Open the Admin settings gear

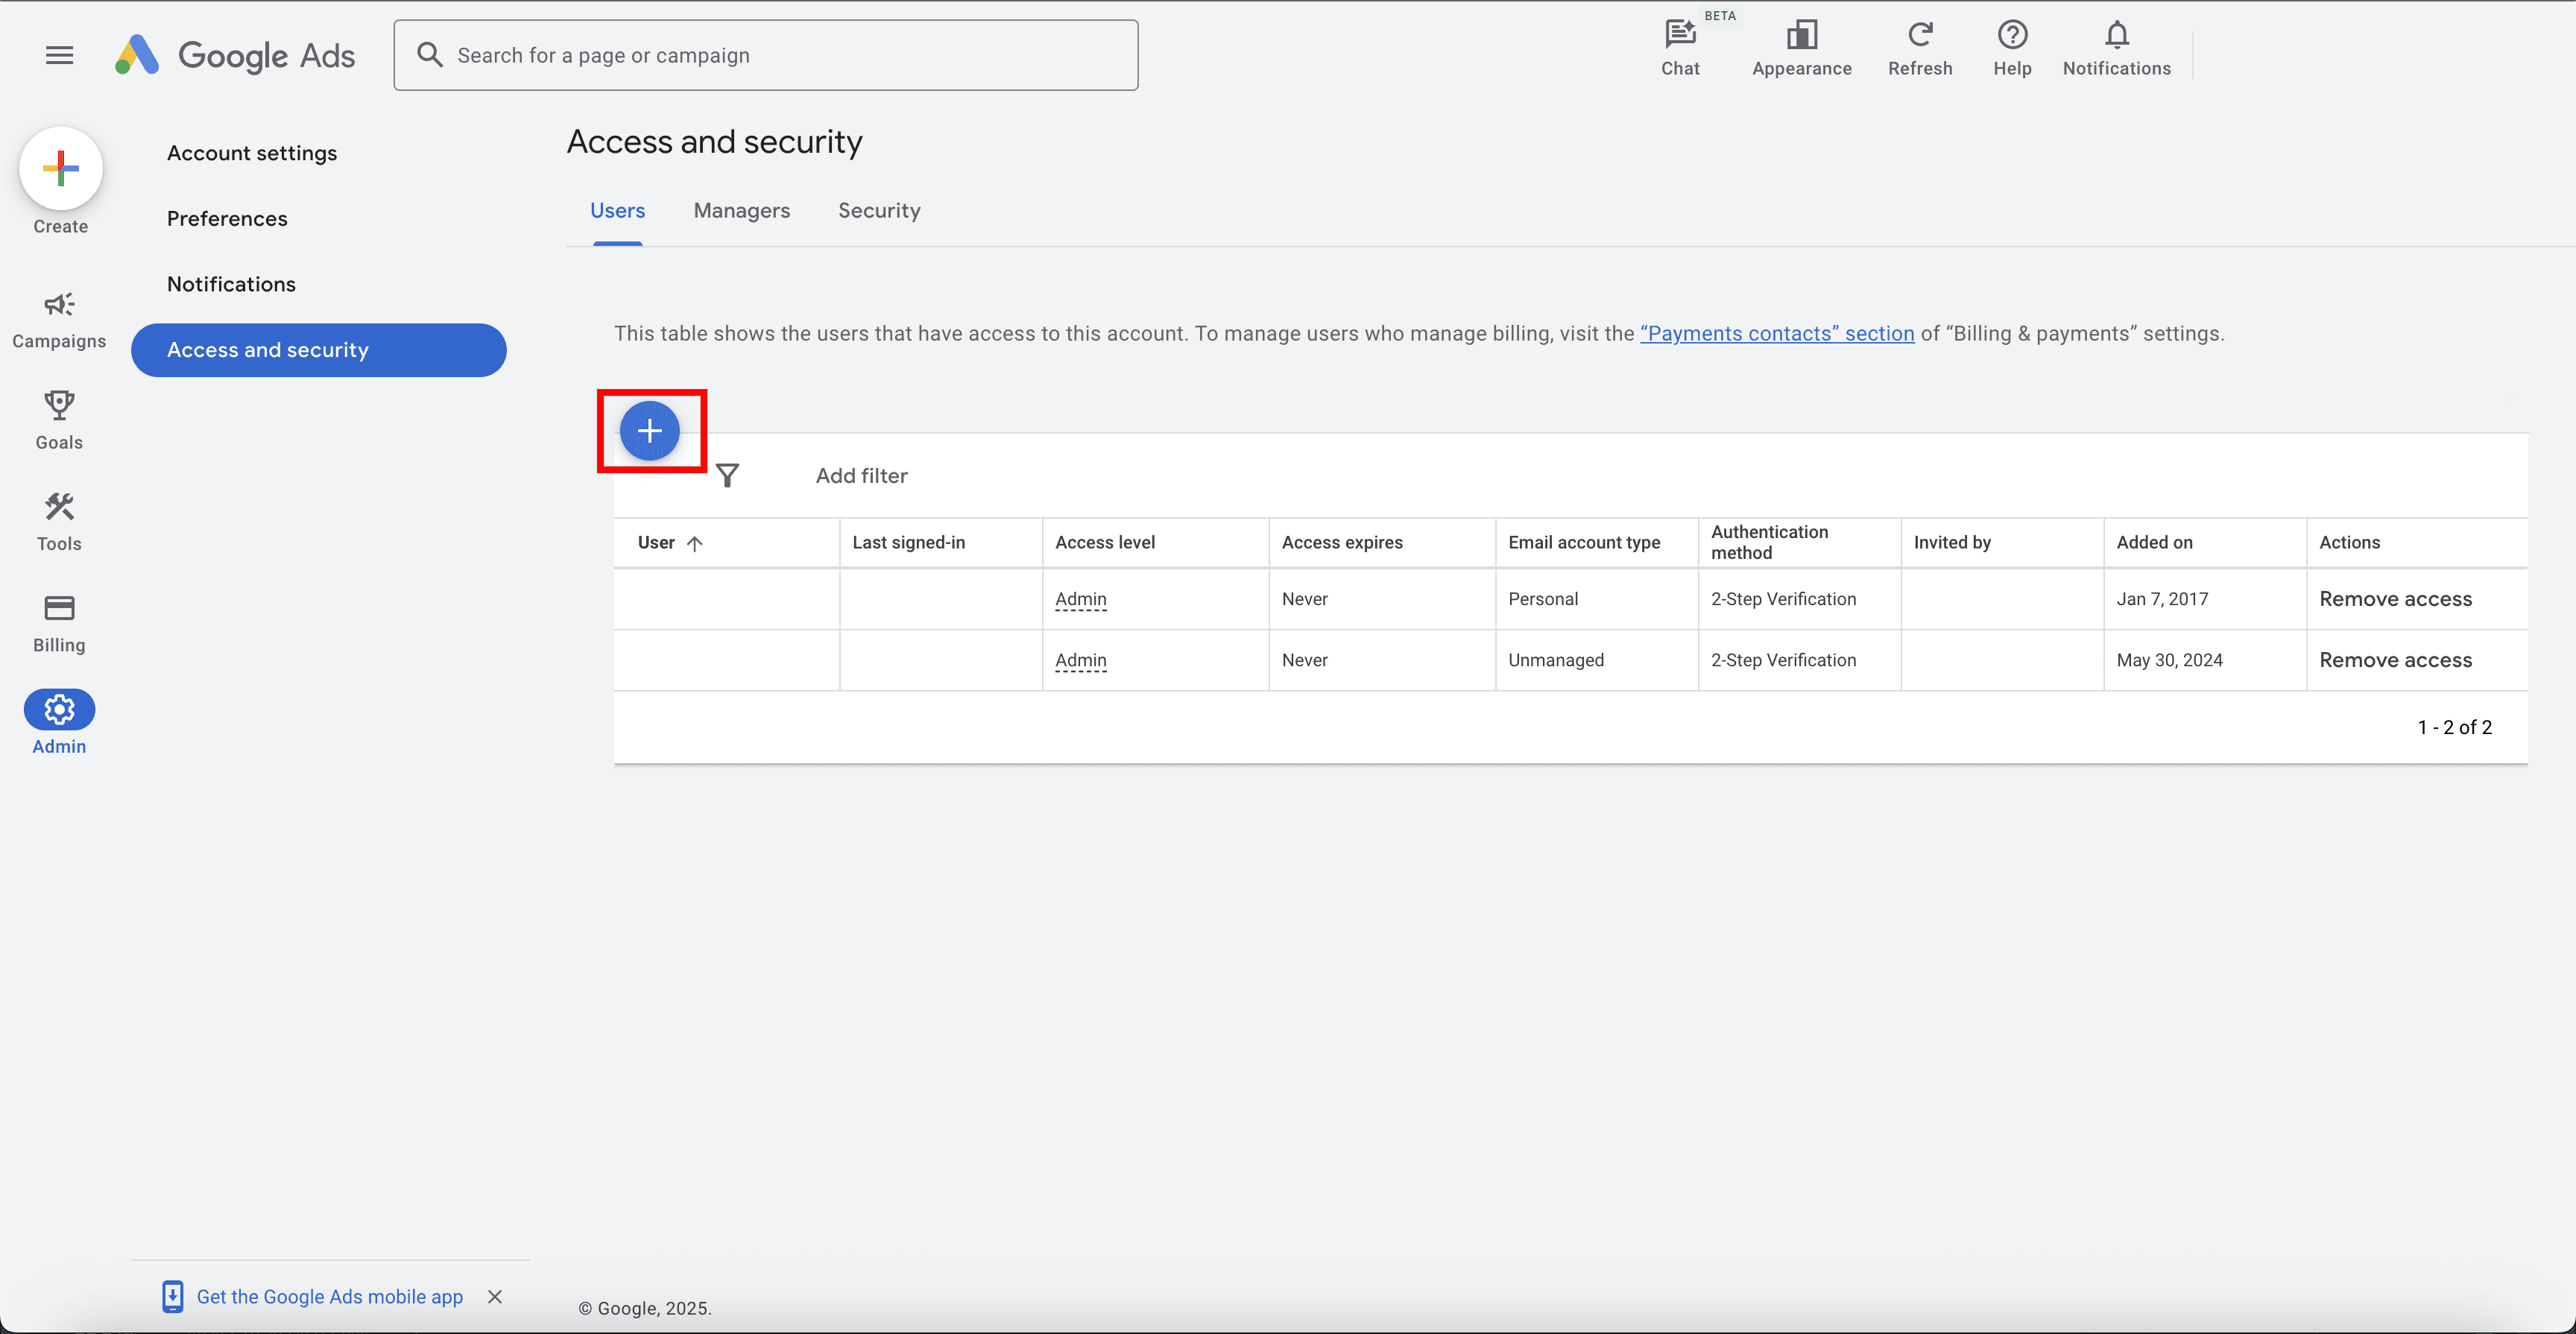pyautogui.click(x=59, y=710)
